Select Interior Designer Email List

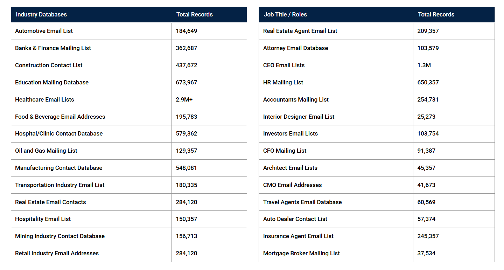click(x=299, y=117)
